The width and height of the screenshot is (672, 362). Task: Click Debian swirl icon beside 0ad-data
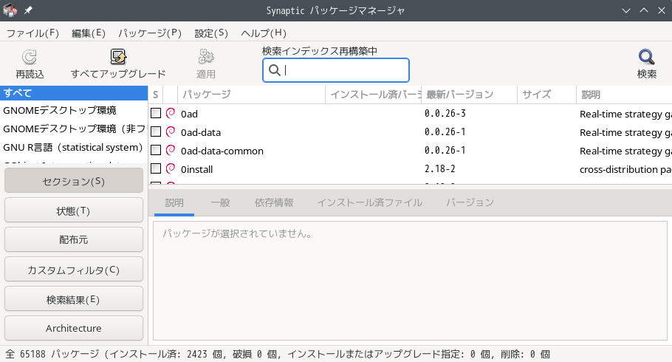(171, 132)
